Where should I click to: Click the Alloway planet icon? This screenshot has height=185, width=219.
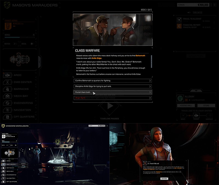[x=180, y=98]
